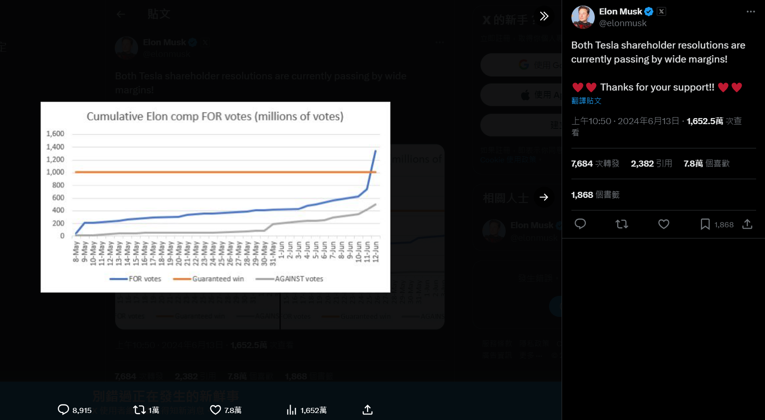Click the reply icon in the right panel
The width and height of the screenshot is (765, 420).
pyautogui.click(x=580, y=224)
